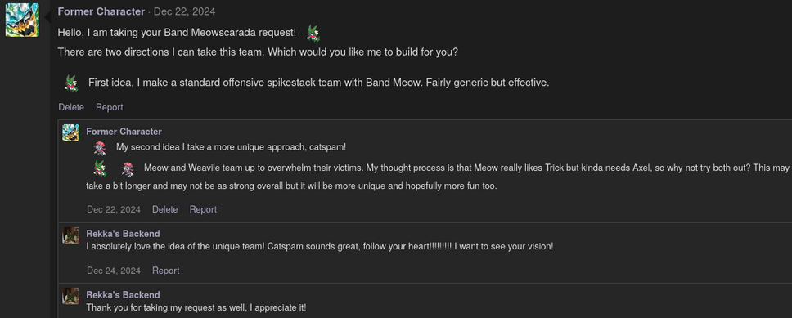Report Rekka's Backend Dec 24 reply

click(165, 271)
